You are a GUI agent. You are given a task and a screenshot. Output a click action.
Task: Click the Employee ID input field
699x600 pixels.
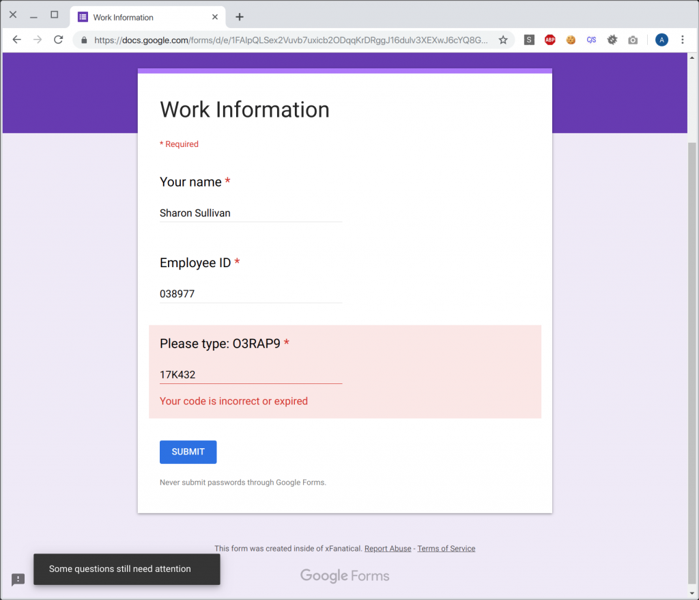(x=251, y=295)
